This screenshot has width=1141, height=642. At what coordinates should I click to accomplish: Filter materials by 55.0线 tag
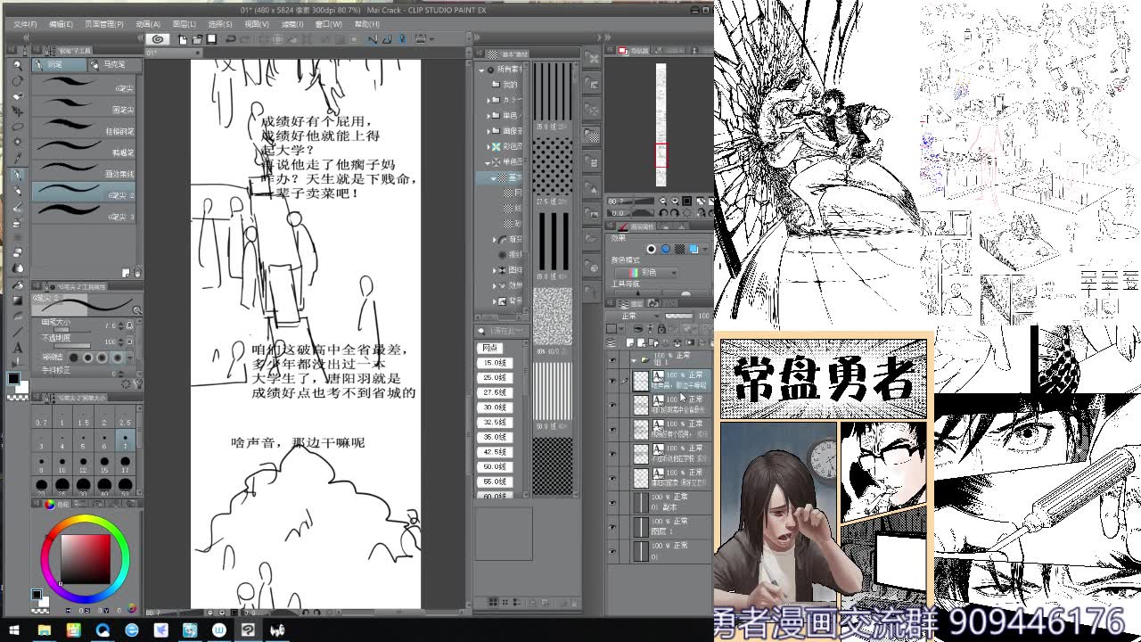tap(494, 481)
